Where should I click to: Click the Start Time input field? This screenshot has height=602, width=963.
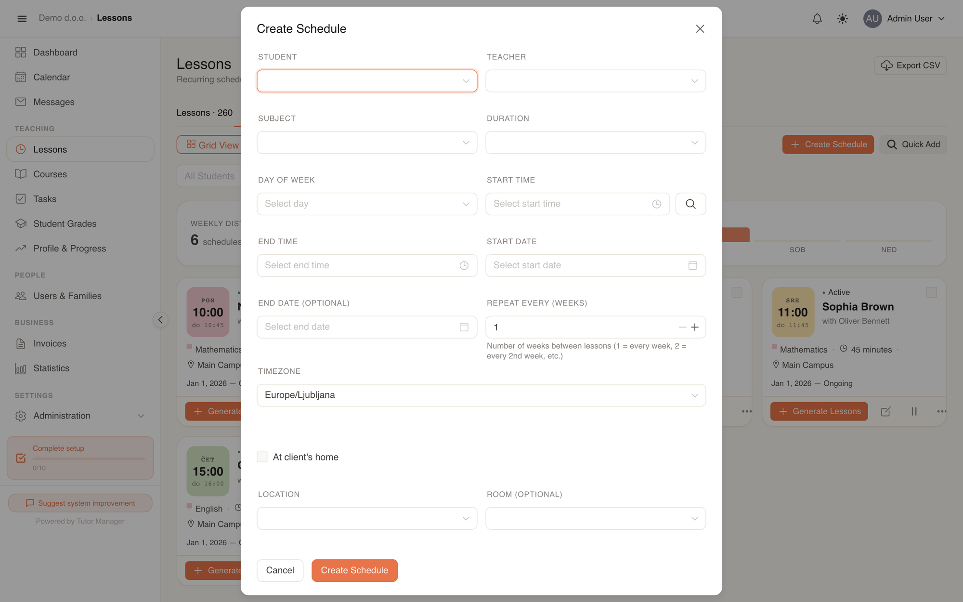coord(577,204)
